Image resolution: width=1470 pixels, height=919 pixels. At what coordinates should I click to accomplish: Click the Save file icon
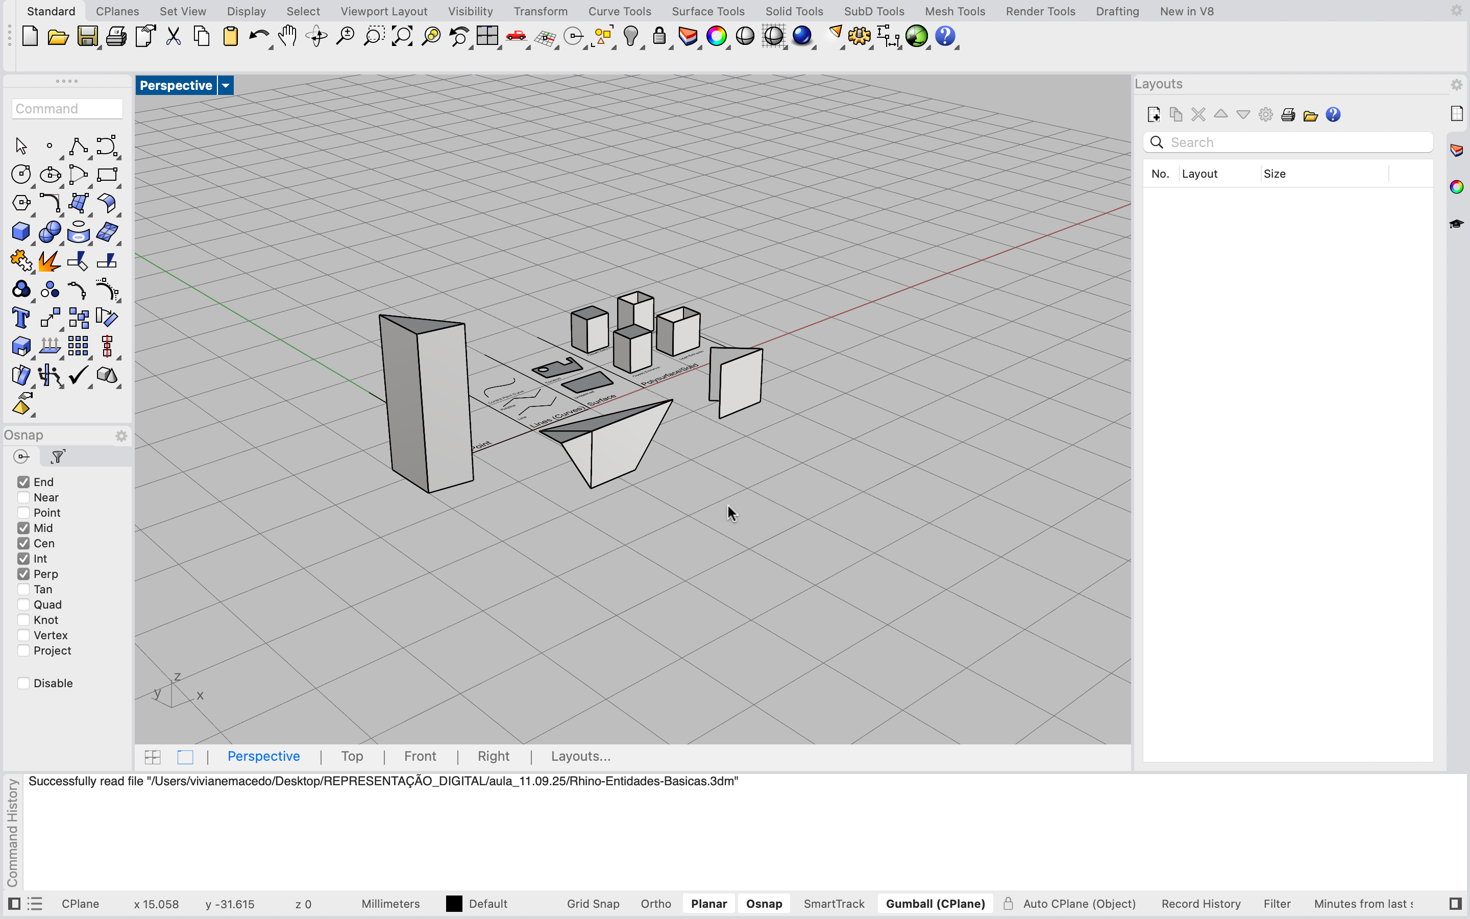[x=87, y=36]
